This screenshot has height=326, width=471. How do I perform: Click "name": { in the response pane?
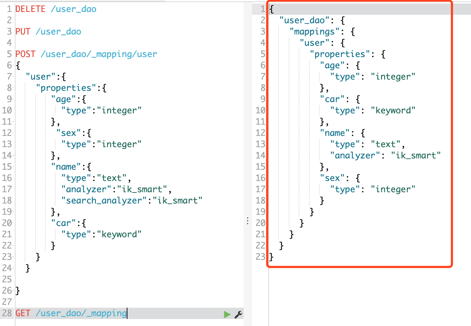[x=343, y=133]
